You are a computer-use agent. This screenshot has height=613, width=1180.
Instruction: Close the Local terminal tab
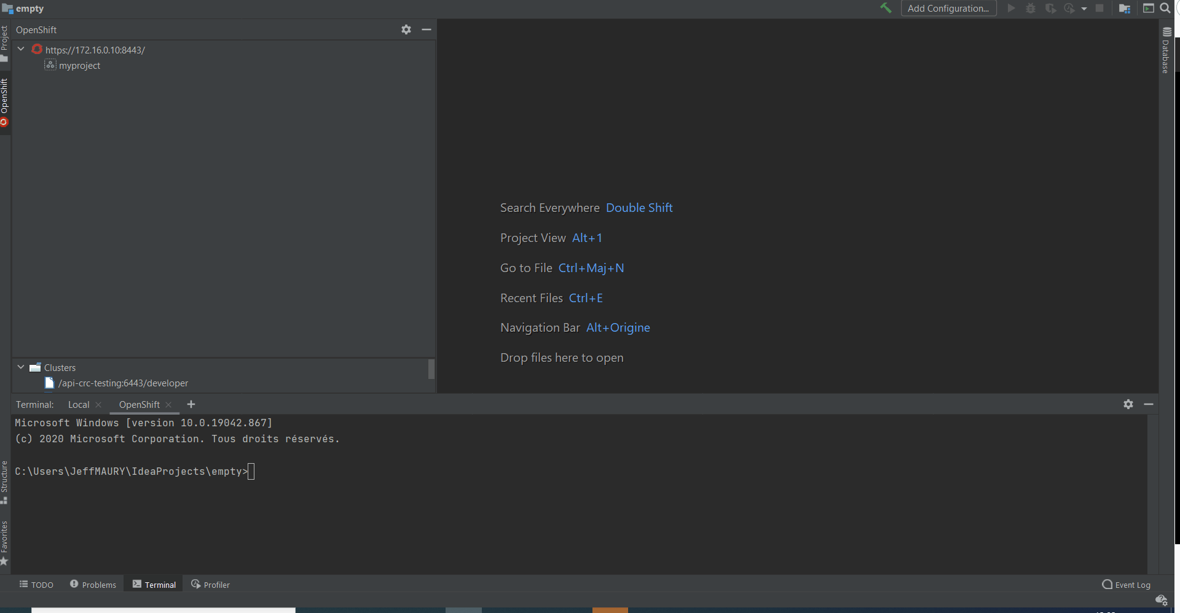98,404
